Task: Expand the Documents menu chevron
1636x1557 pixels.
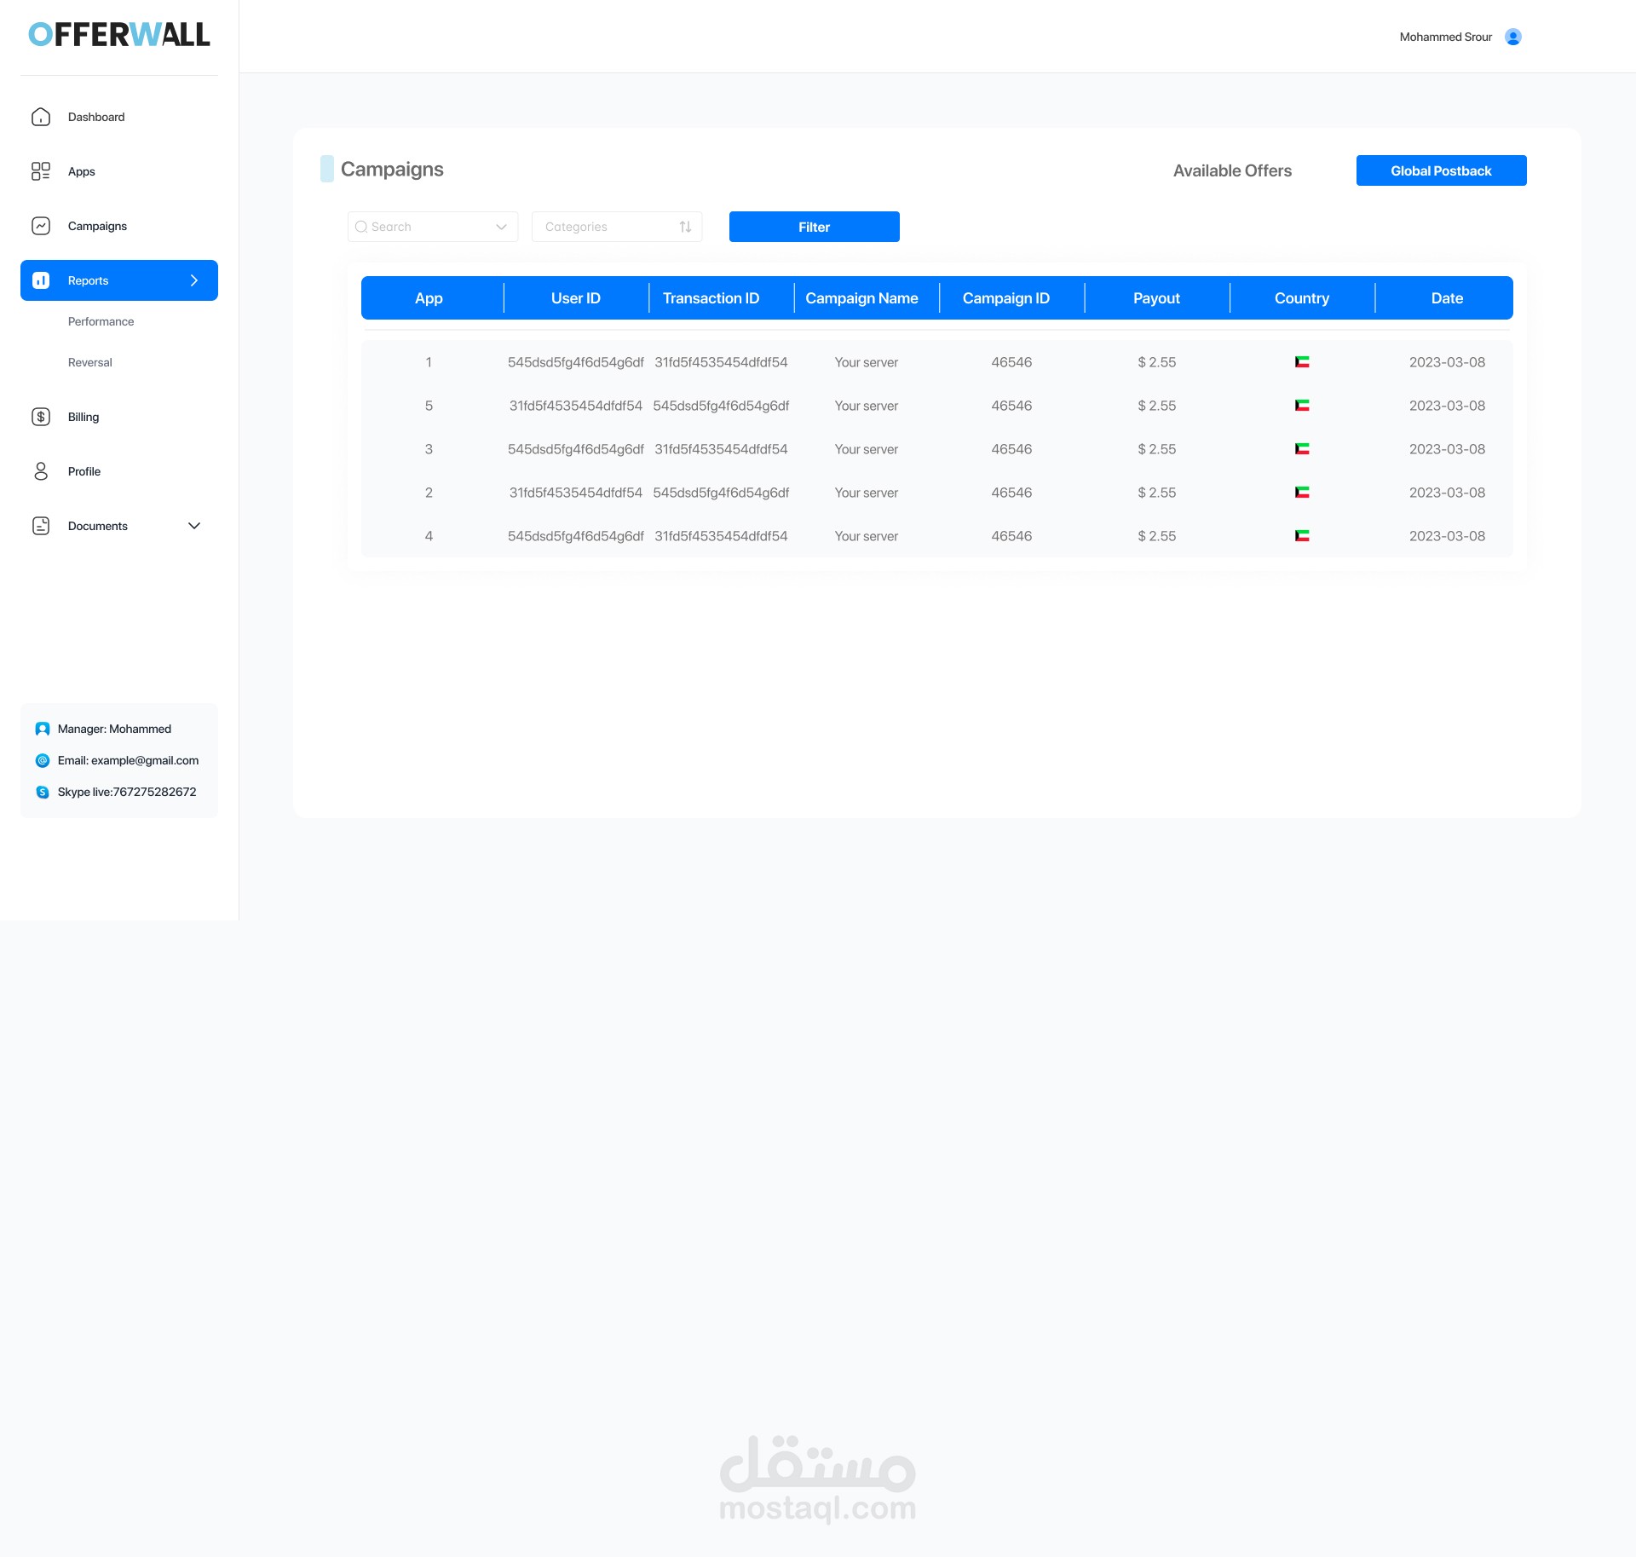Action: tap(194, 526)
